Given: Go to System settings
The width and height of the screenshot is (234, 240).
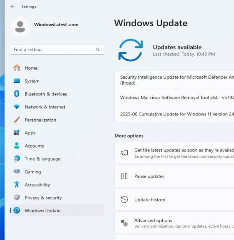Looking at the screenshot, I should pyautogui.click(x=57, y=81).
